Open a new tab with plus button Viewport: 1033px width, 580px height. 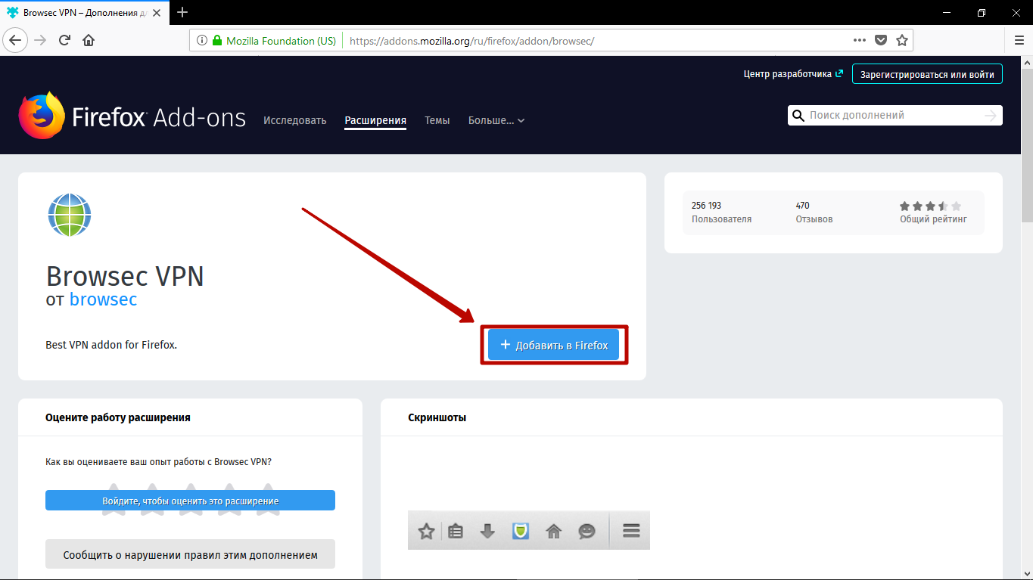click(x=182, y=12)
